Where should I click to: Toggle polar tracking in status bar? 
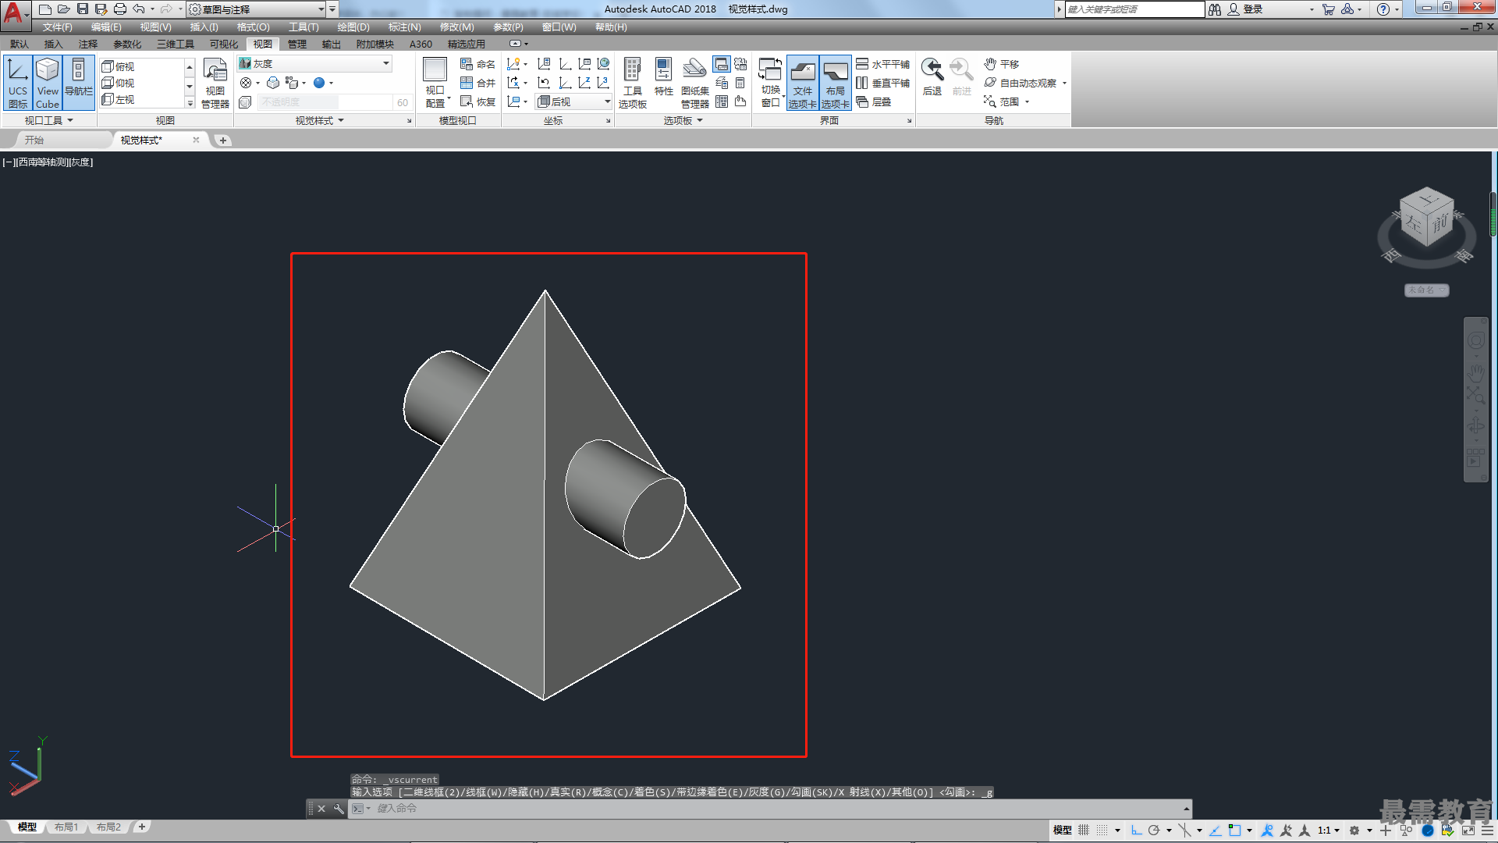tap(1154, 830)
